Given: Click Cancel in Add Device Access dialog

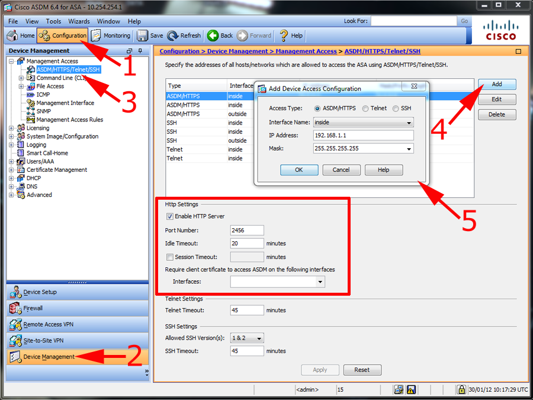Looking at the screenshot, I should click(x=341, y=169).
